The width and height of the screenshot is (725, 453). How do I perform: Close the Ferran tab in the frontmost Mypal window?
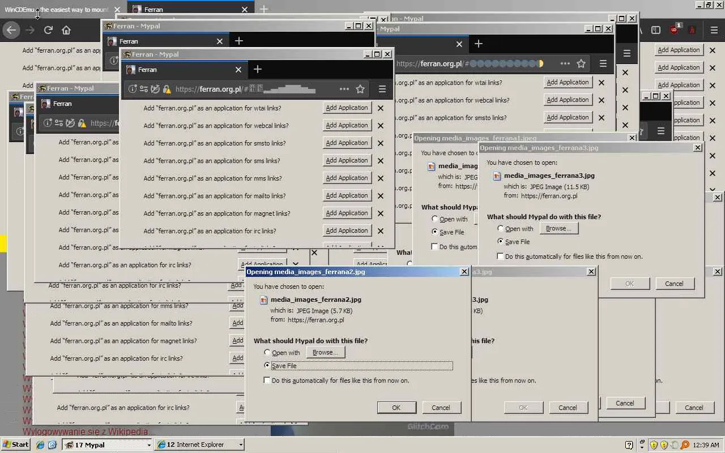[x=238, y=70]
